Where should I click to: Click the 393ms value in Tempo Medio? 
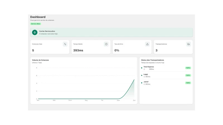pyautogui.click(x=78, y=50)
